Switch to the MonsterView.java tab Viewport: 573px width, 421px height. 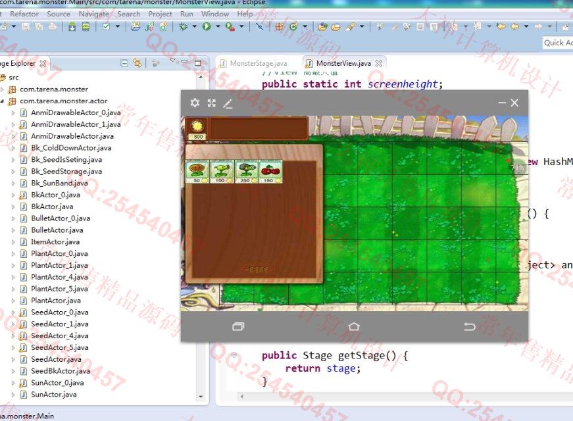pos(343,64)
